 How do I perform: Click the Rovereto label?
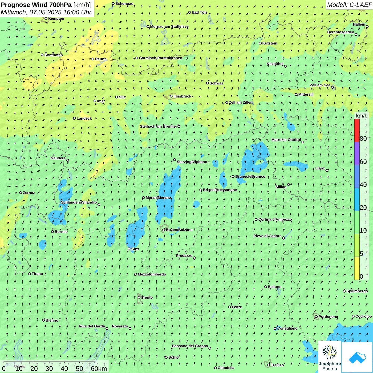(x=120, y=326)
